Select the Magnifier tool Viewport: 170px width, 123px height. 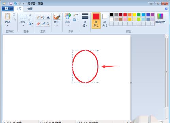[48, 24]
